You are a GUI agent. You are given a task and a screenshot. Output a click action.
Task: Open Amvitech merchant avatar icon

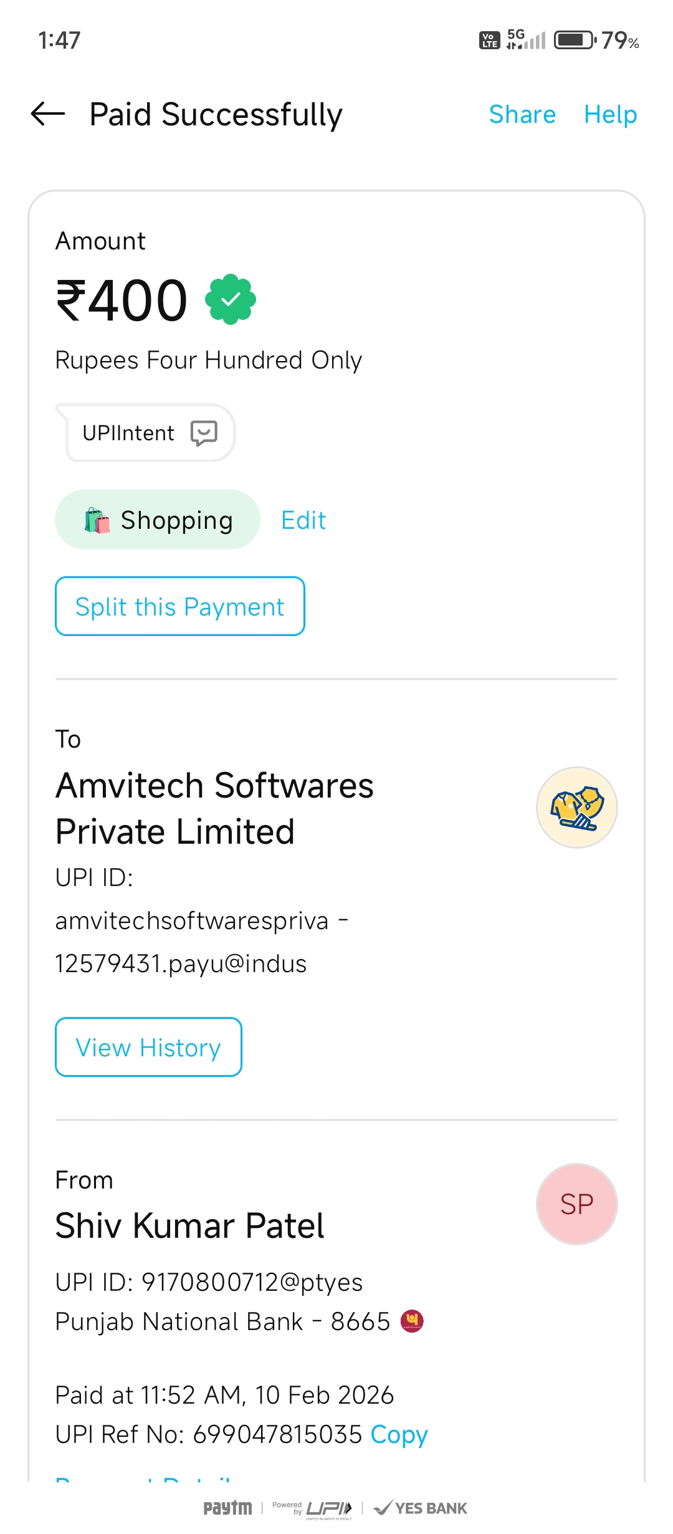pos(576,808)
